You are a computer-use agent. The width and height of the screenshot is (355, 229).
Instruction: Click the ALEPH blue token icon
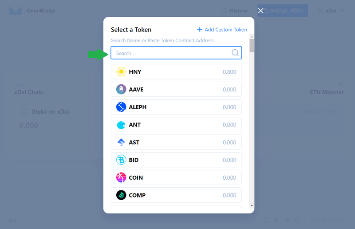point(121,107)
